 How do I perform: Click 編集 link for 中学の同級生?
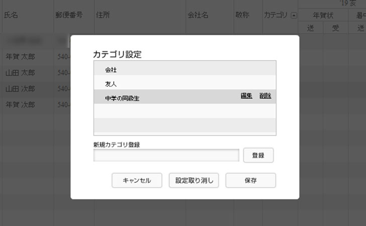tap(246, 96)
